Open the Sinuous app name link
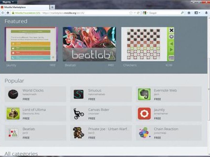This screenshot has width=210, height=157. click(95, 90)
